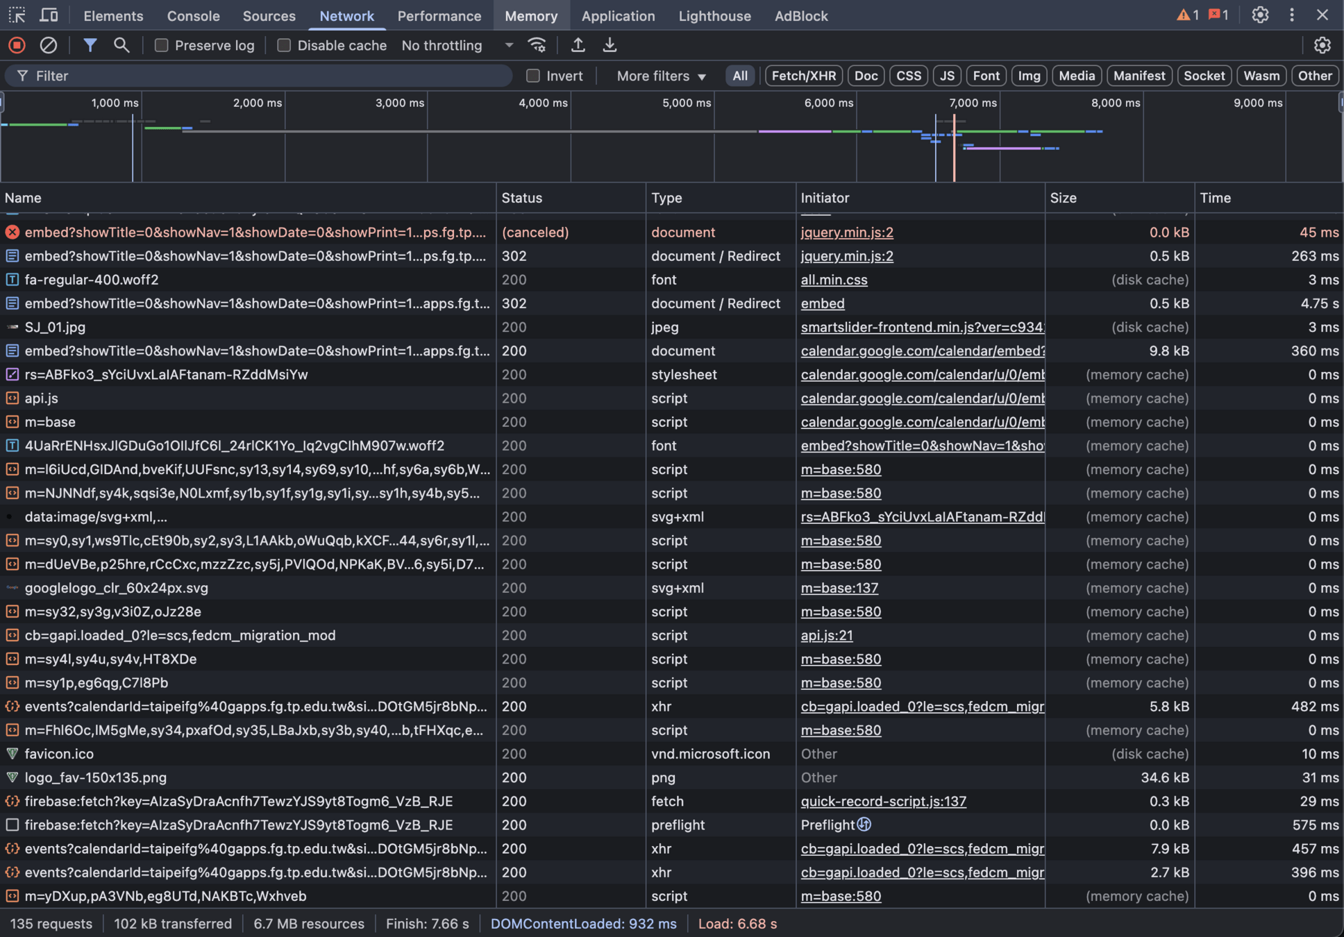Click the export HAR download icon
Image resolution: width=1344 pixels, height=937 pixels.
click(x=610, y=45)
